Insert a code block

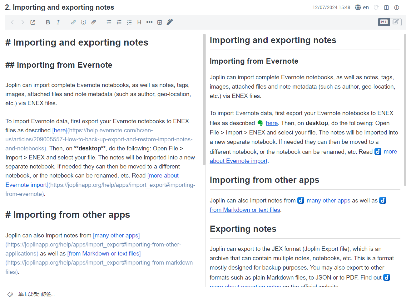83,22
